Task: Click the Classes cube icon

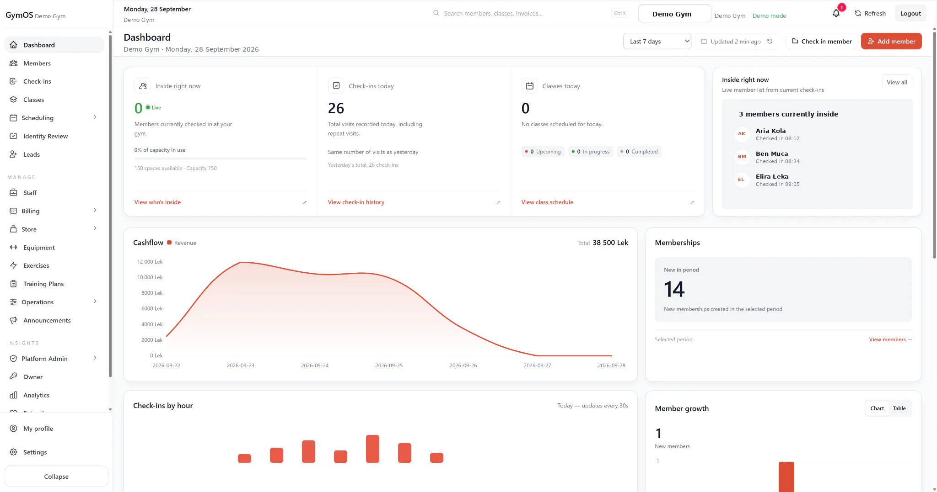Action: (x=14, y=100)
